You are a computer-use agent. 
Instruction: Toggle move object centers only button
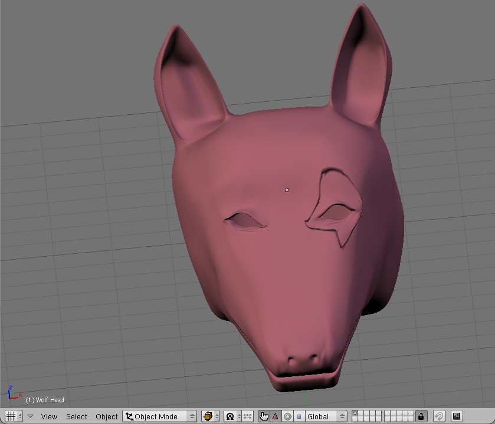click(x=248, y=416)
